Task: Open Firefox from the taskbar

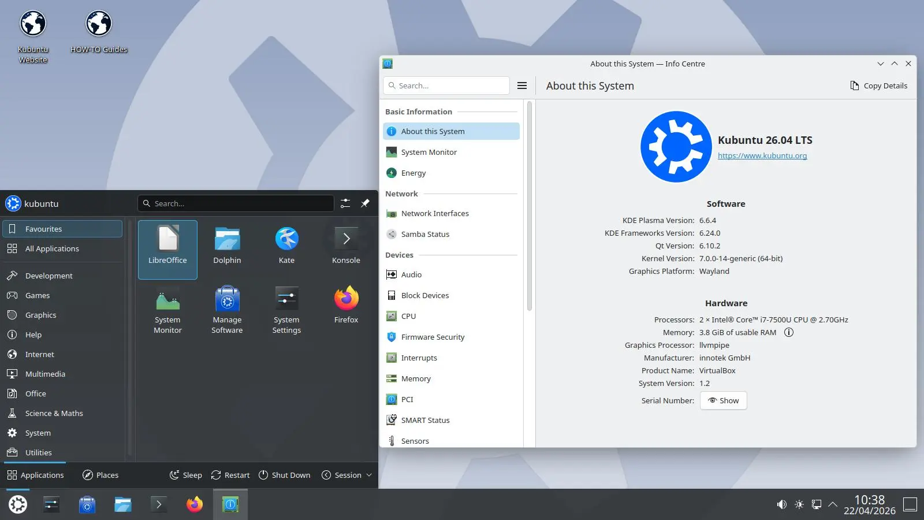Action: point(195,504)
